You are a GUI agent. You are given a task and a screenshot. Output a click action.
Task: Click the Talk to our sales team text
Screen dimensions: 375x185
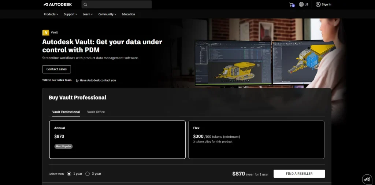point(57,81)
